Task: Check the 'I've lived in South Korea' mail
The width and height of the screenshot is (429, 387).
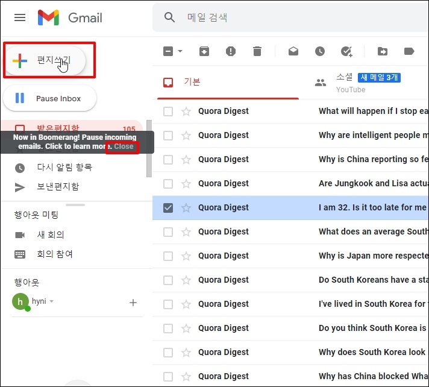Action: point(168,304)
